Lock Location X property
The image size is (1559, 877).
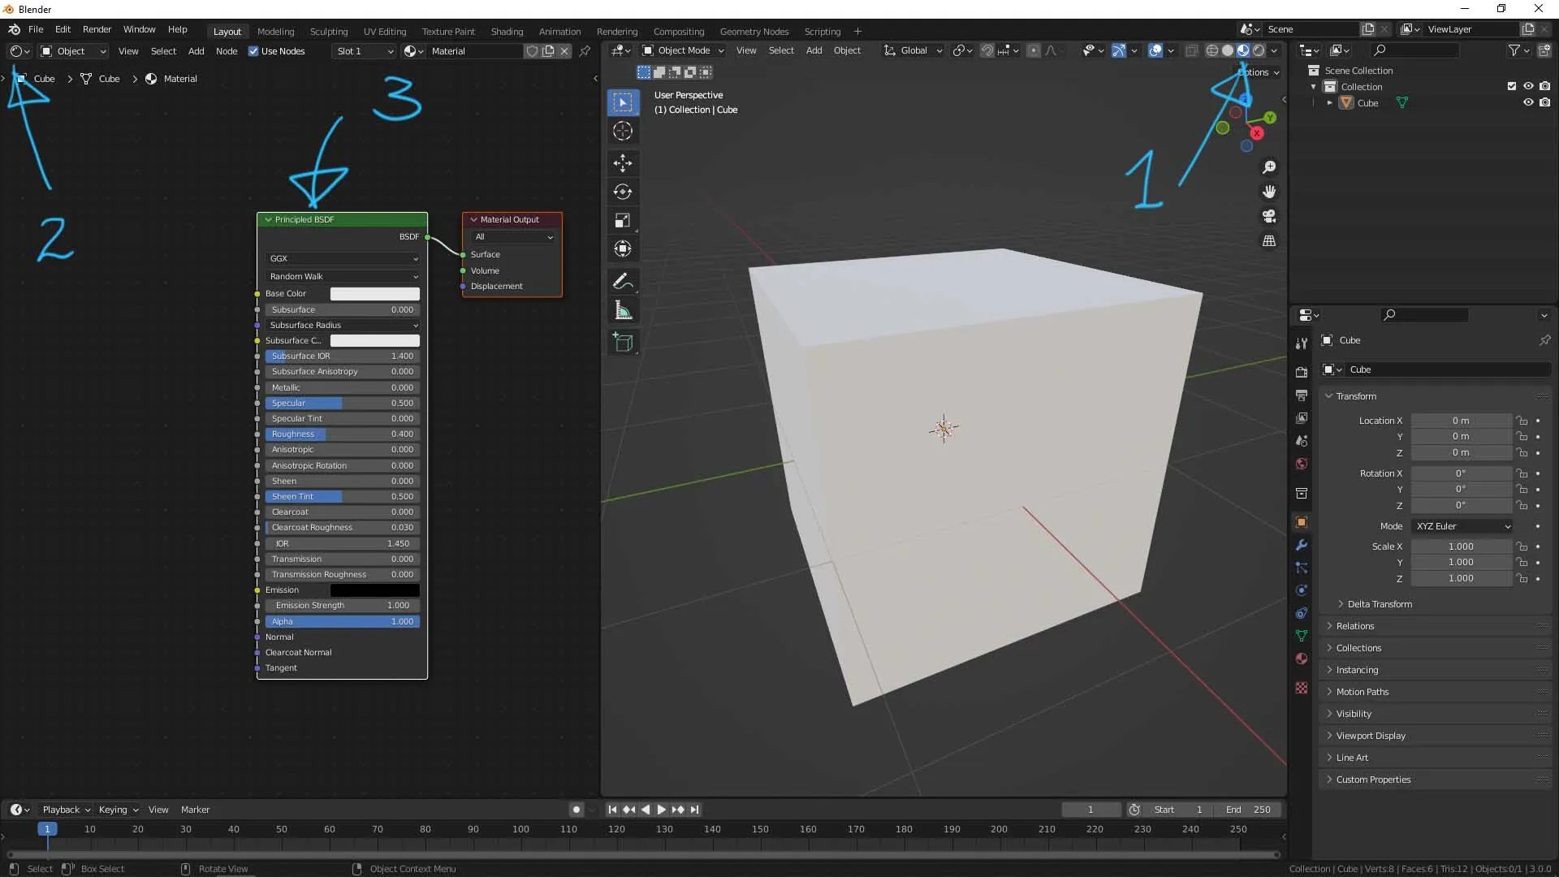pyautogui.click(x=1522, y=421)
